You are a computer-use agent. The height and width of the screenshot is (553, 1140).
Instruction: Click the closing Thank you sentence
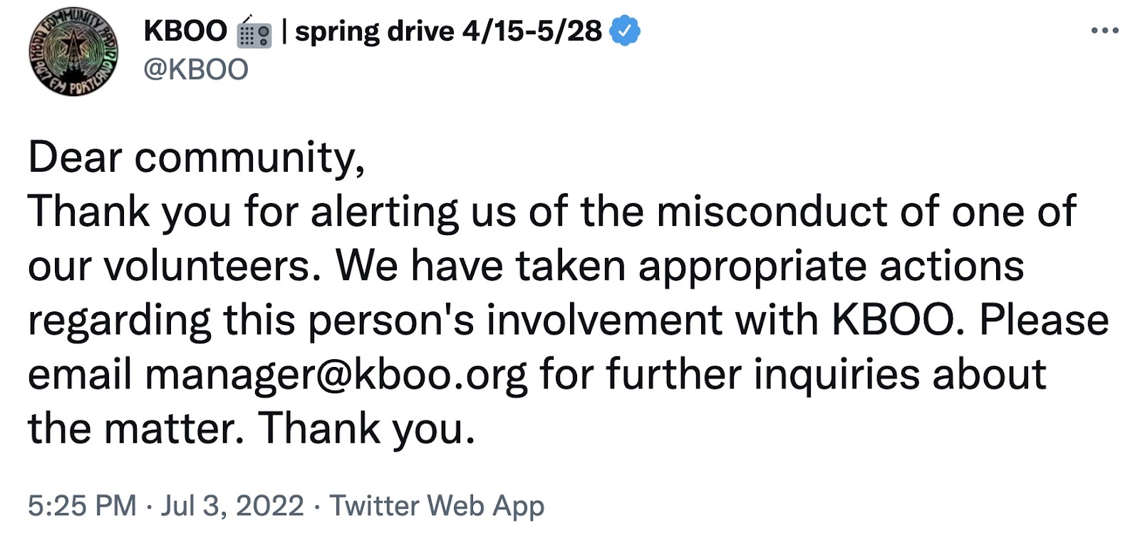tap(367, 429)
